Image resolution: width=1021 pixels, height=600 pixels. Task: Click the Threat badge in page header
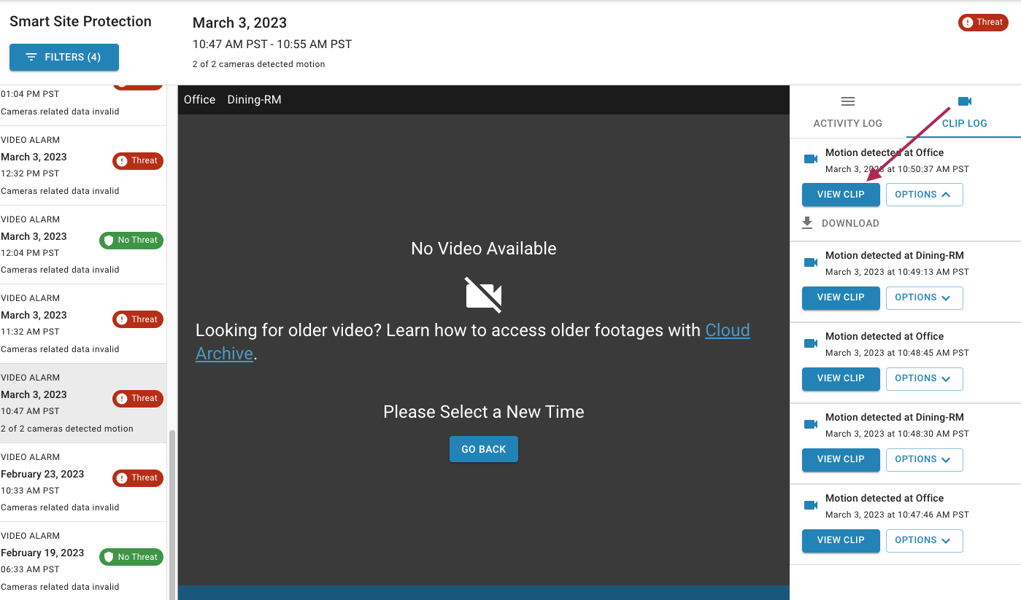point(983,23)
